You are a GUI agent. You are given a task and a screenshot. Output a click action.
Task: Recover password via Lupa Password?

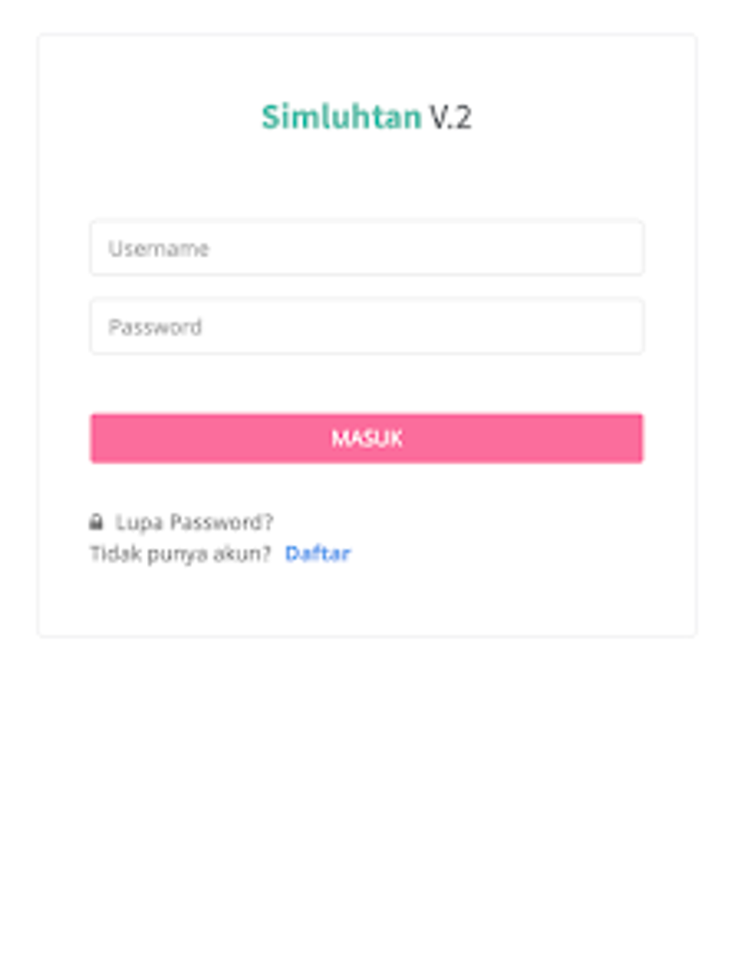pyautogui.click(x=194, y=522)
